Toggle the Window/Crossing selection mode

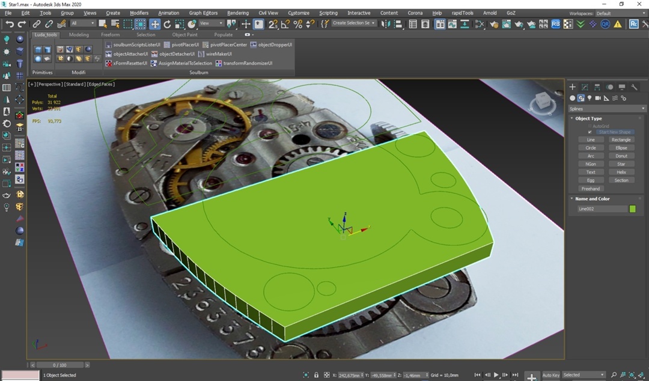pyautogui.click(x=141, y=24)
